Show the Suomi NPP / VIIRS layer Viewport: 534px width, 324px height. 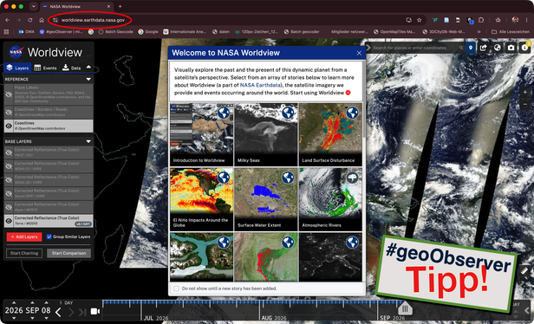click(x=9, y=193)
